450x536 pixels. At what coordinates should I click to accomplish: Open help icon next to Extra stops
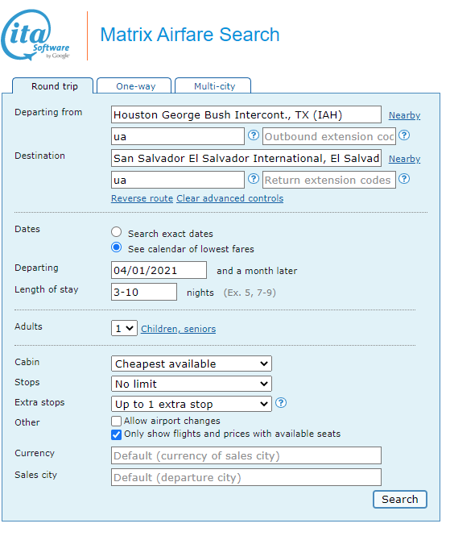point(281,403)
